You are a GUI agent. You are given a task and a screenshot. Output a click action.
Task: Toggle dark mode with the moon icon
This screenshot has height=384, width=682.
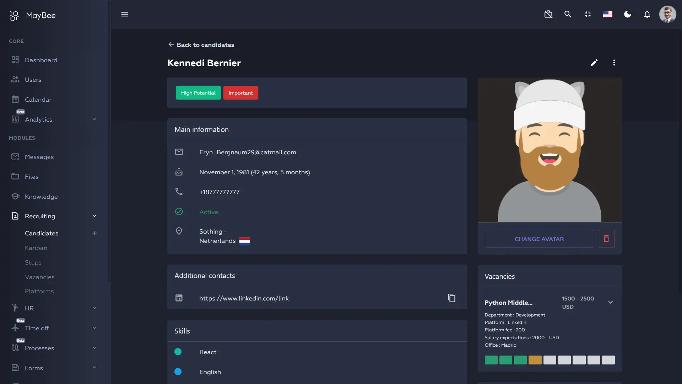click(627, 14)
